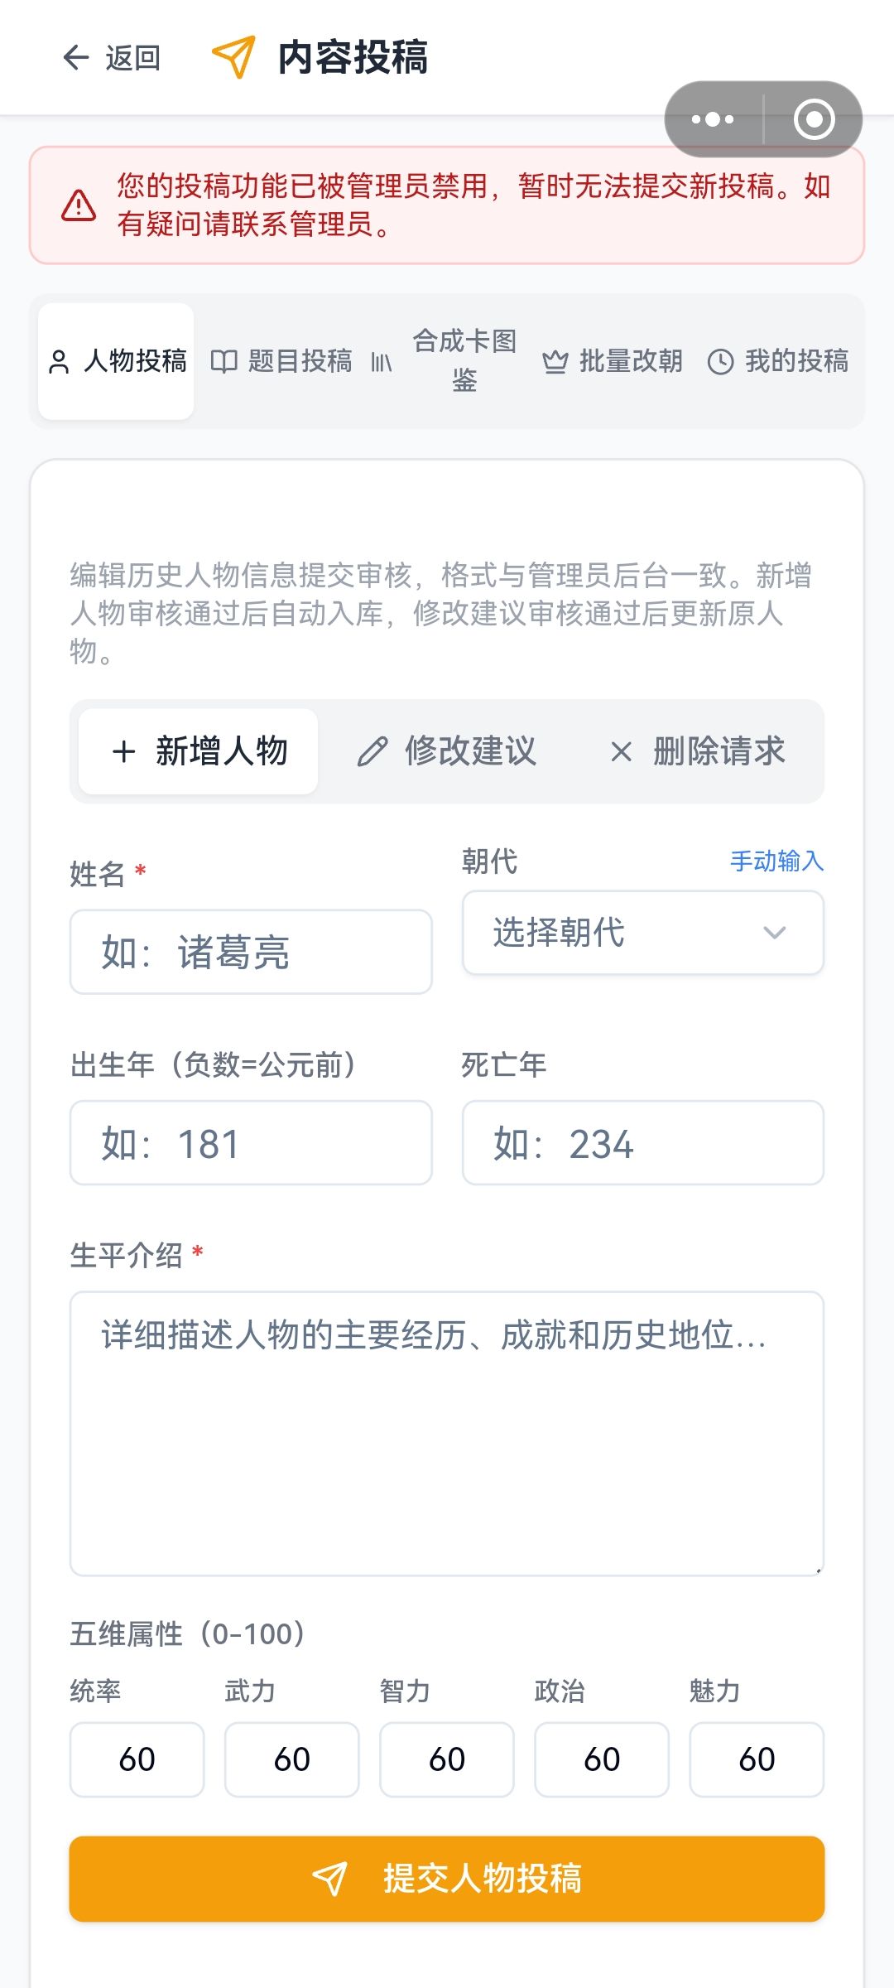
Task: Focus the 出生年 input field
Action: pyautogui.click(x=251, y=1143)
